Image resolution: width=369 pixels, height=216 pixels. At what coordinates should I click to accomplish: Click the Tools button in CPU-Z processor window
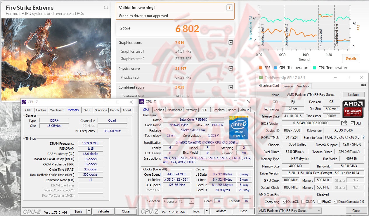[196, 211]
